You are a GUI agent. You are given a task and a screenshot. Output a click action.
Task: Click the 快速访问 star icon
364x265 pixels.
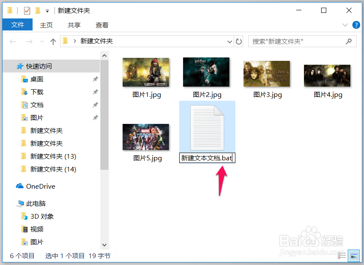(x=20, y=66)
